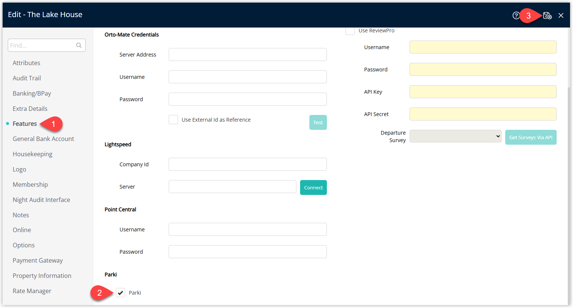Select the Features sidebar item
The height and width of the screenshot is (308, 573).
[25, 123]
